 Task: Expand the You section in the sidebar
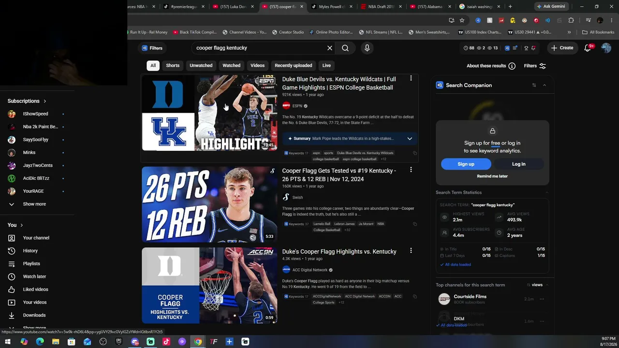coord(21,225)
